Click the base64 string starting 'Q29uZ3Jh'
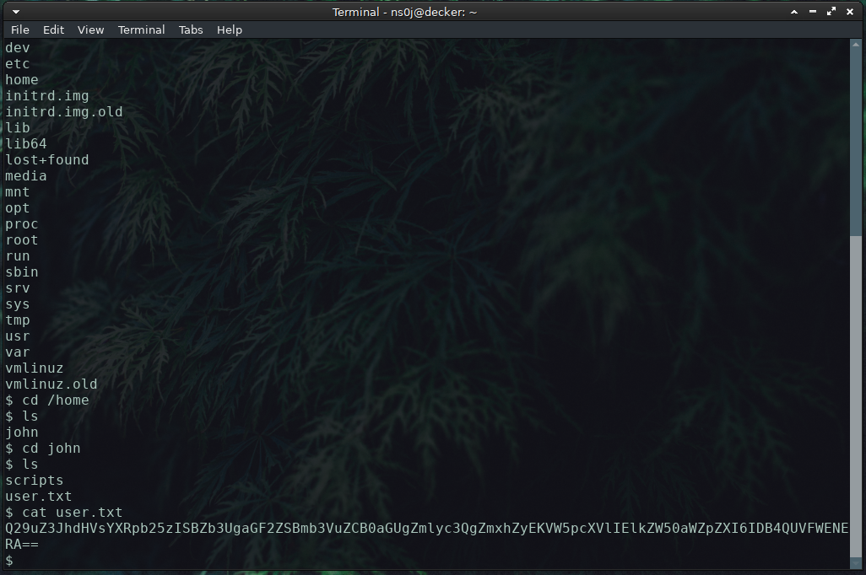The image size is (866, 575). click(426, 529)
